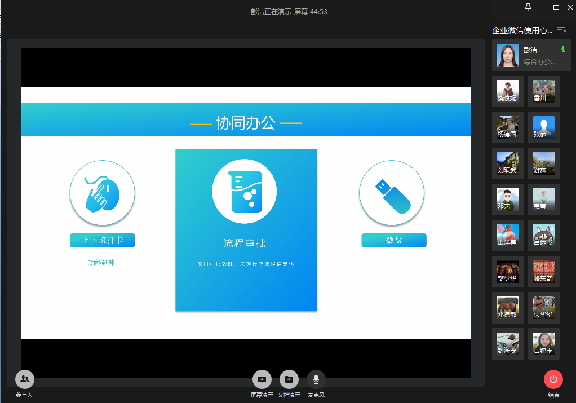Click the green microphone indicator beside 彭洁
The image size is (576, 403).
point(562,50)
